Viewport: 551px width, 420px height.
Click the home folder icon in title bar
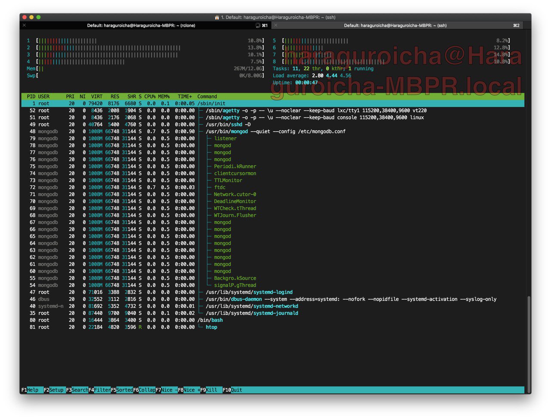point(217,17)
